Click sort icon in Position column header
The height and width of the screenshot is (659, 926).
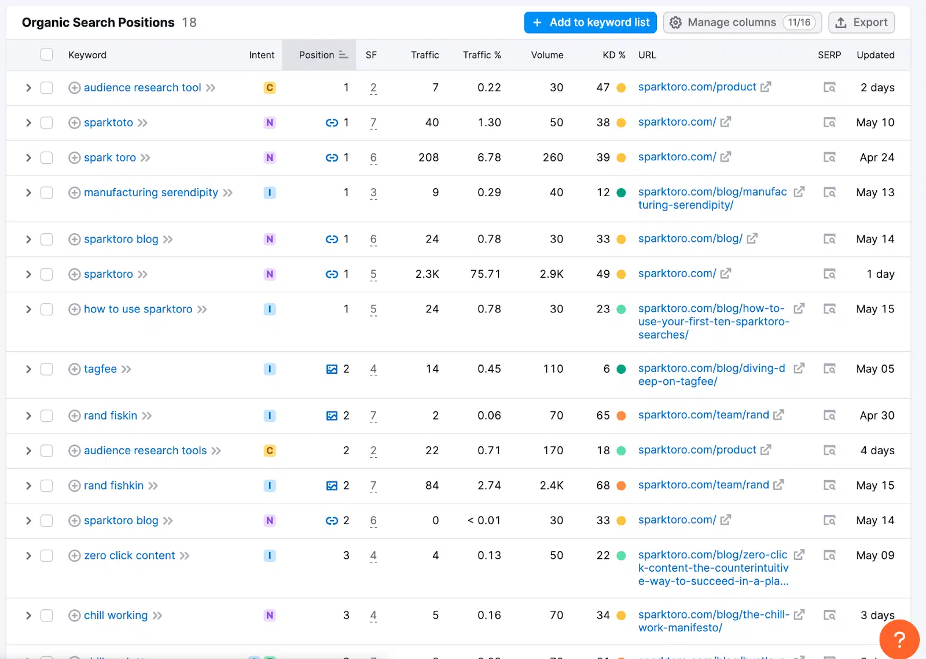tap(343, 55)
